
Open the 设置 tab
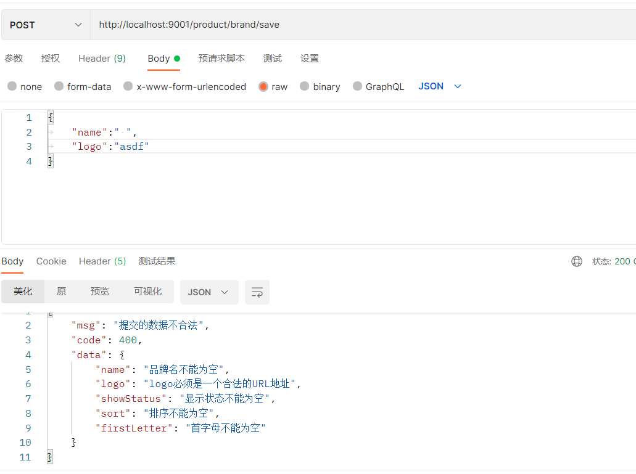[310, 59]
